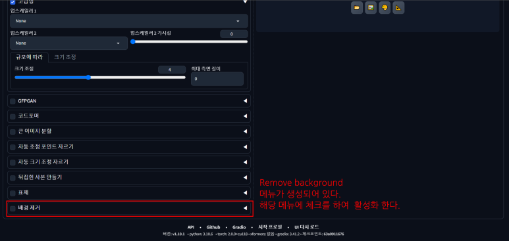Enable the 코드포머 checkbox
Viewport: 509px width, 241px height.
13,117
